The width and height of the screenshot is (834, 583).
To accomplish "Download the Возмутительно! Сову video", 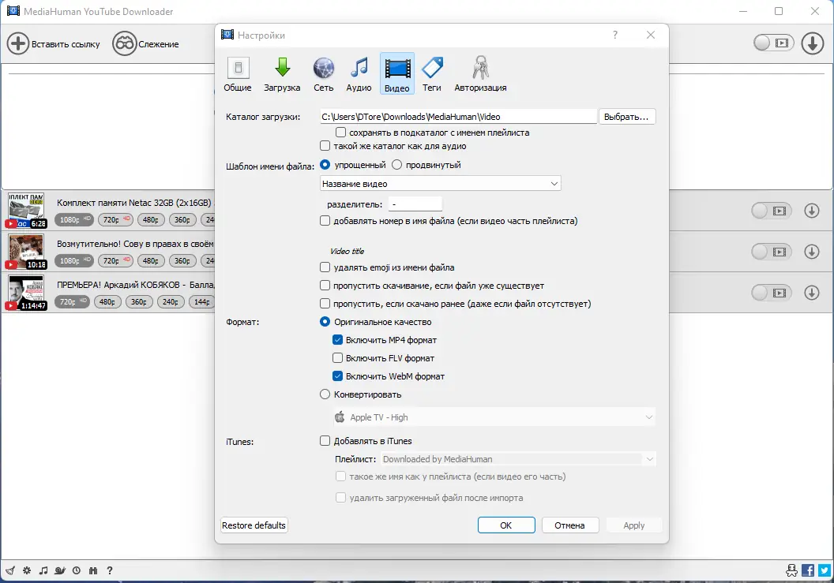I will click(812, 252).
